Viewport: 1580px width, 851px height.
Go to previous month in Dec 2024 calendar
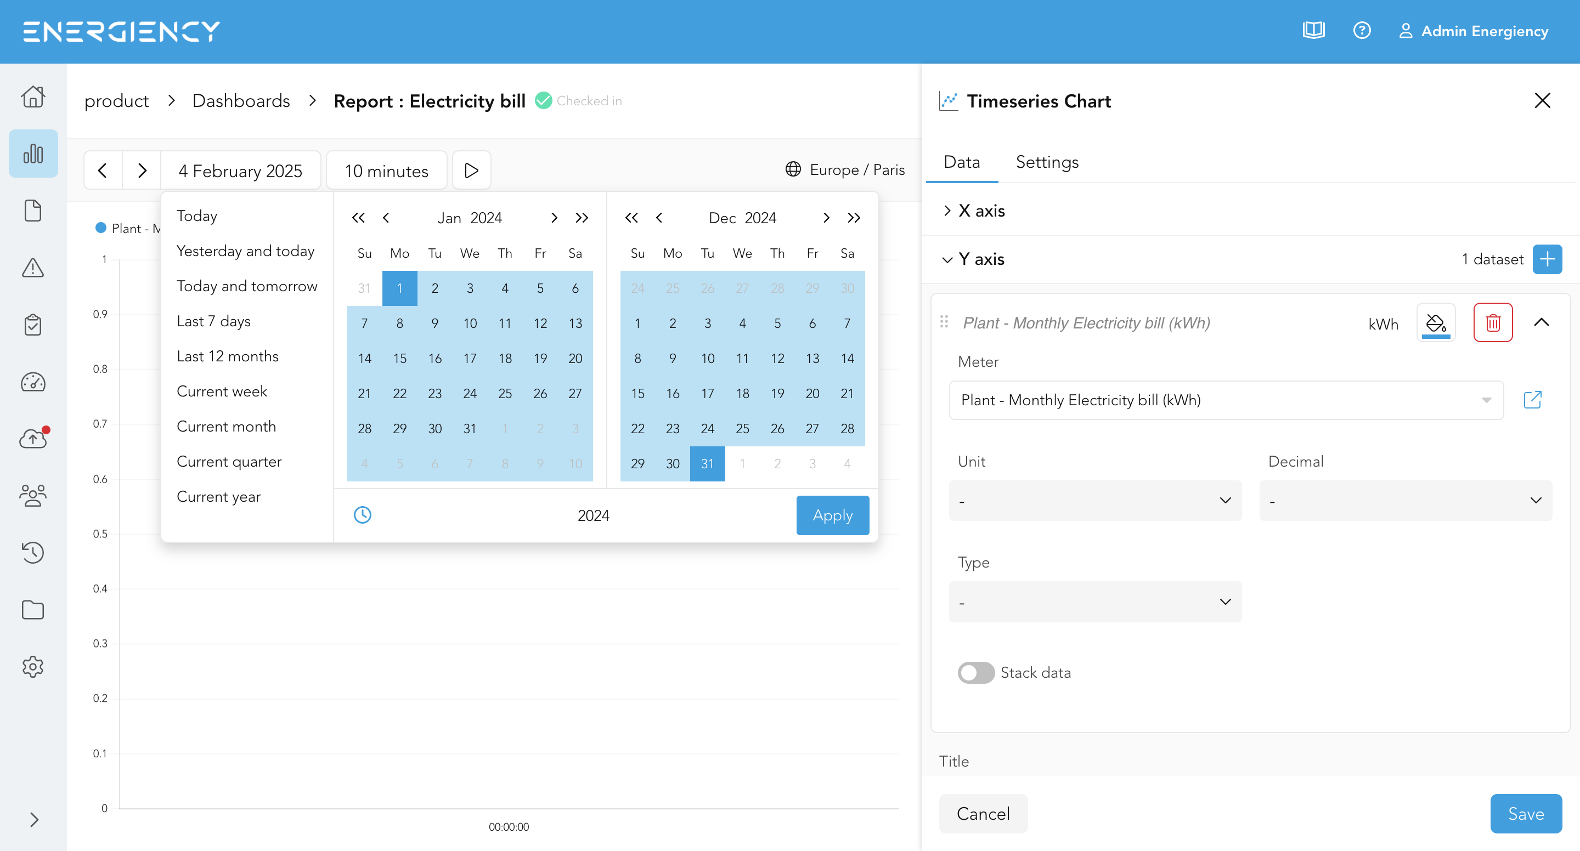[x=659, y=218]
